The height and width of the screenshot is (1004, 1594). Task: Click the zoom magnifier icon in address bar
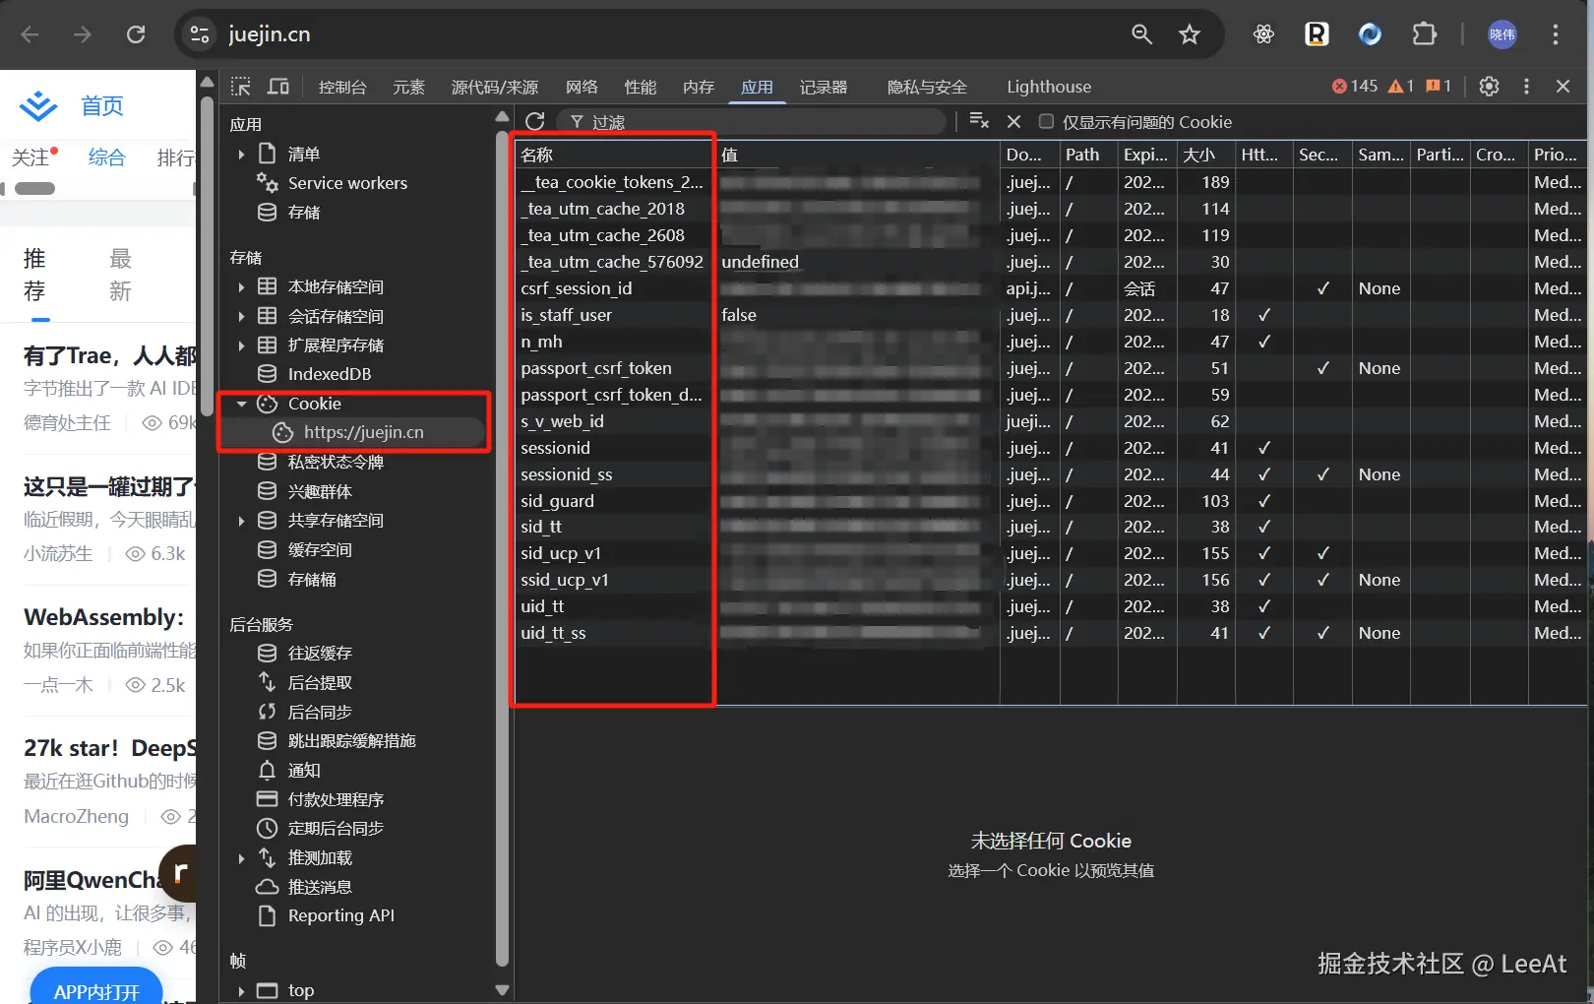click(x=1141, y=34)
